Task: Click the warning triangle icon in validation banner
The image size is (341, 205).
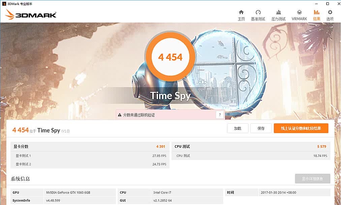Action: pyautogui.click(x=119, y=115)
